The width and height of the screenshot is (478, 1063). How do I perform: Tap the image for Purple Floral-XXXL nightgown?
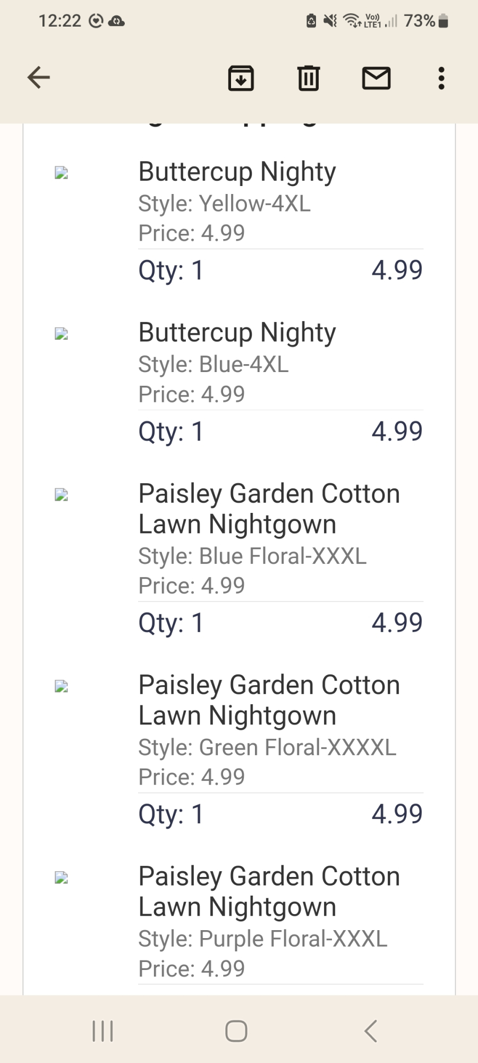click(x=62, y=878)
